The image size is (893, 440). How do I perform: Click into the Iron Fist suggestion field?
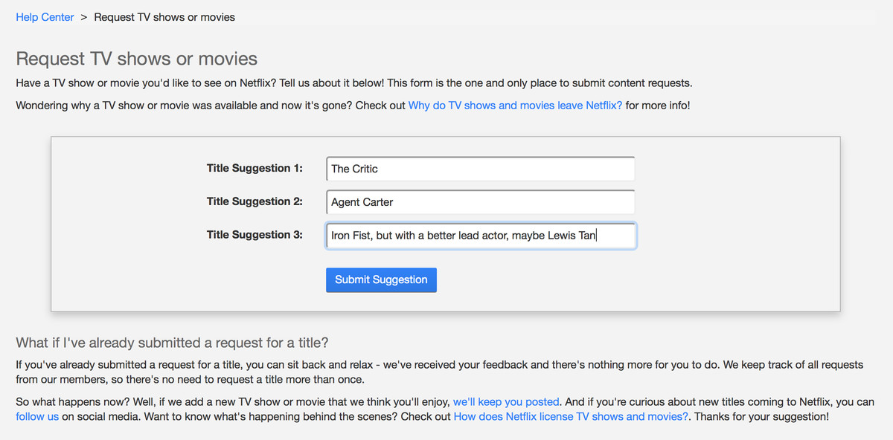coord(480,236)
